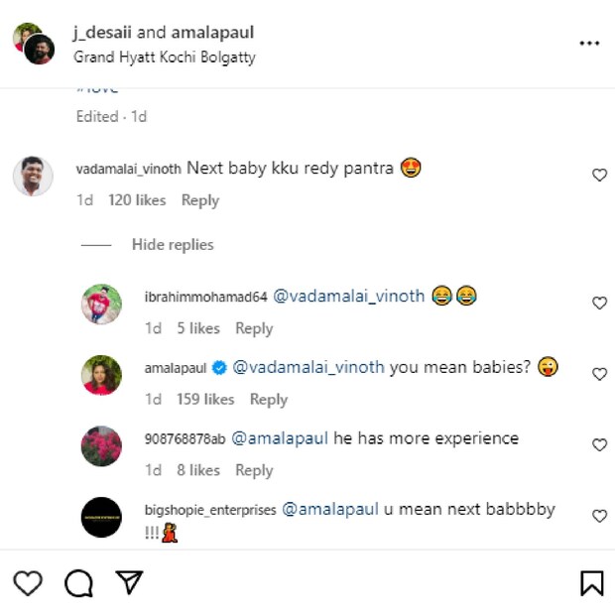Like vadamalai_vinoth's comment
Screen dimensions: 615x615
599,176
